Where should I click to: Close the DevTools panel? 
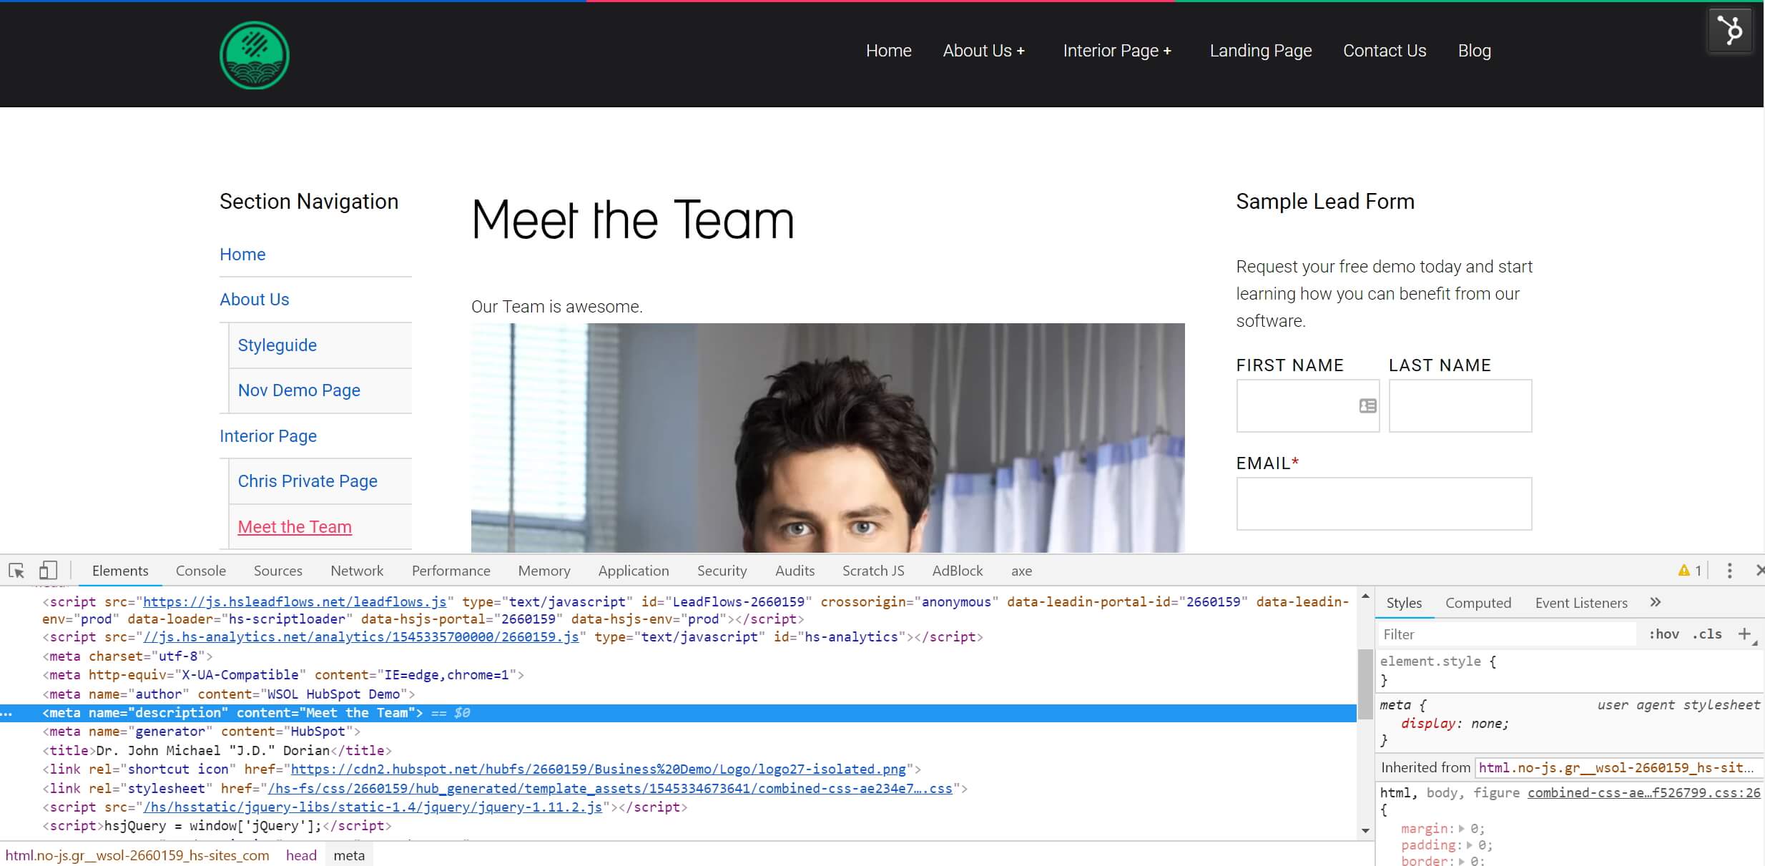(x=1759, y=571)
